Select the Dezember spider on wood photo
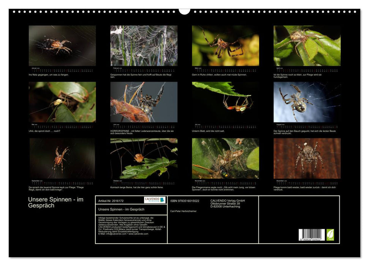 coord(307,158)
